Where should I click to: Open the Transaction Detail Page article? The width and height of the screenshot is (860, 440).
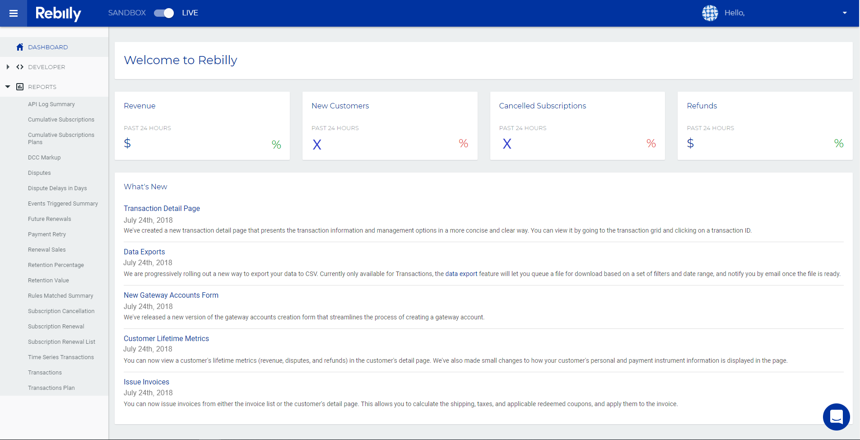(x=162, y=208)
